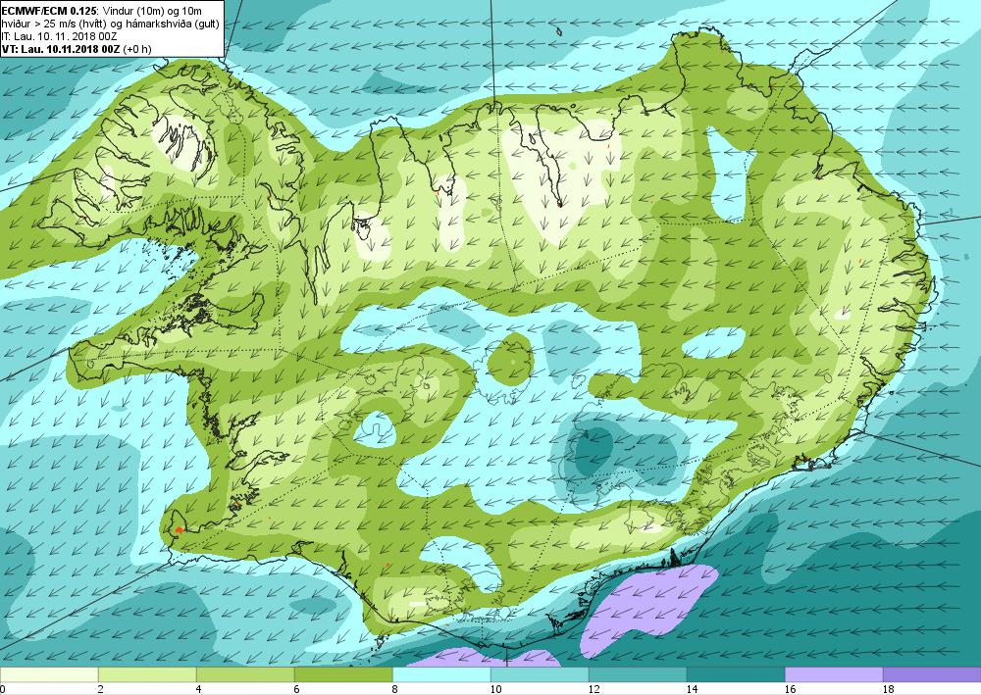Image resolution: width=981 pixels, height=695 pixels.
Task: Click the legend scale label '12'
Action: pos(594,689)
